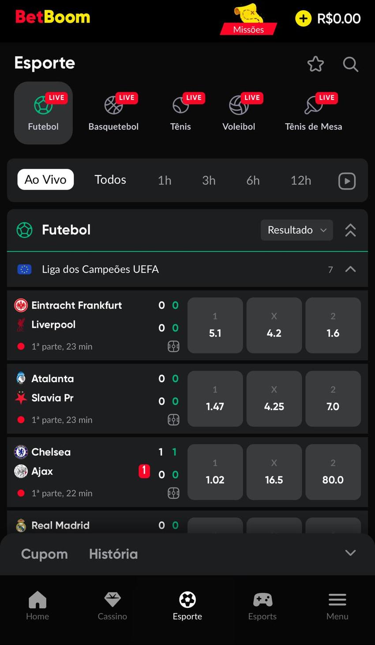Open the Resultado market dropdown
375x645 pixels.
296,230
